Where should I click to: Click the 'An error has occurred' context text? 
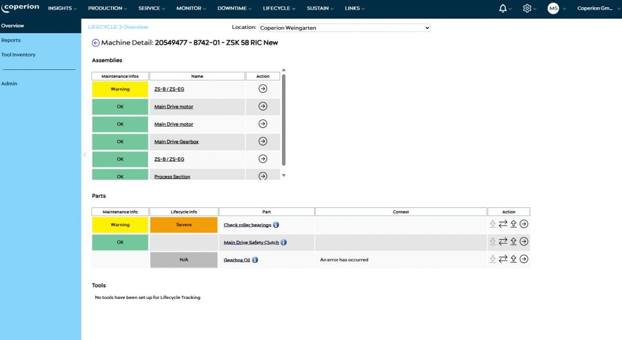344,260
